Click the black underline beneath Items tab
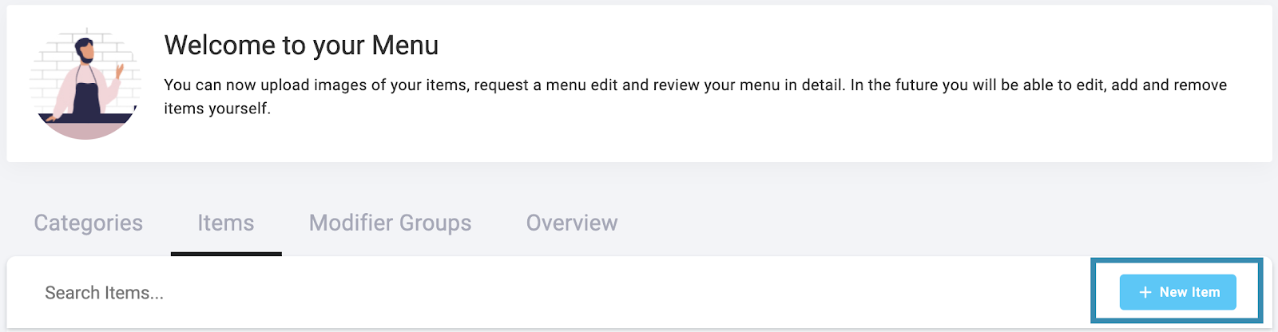This screenshot has width=1278, height=332. click(x=226, y=254)
